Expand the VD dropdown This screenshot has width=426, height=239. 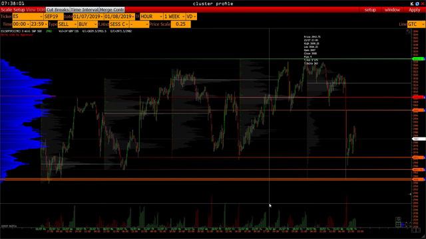coord(191,17)
